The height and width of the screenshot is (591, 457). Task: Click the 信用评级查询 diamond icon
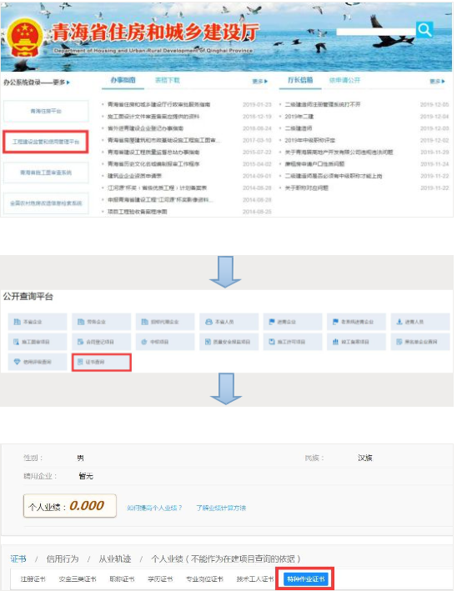pyautogui.click(x=17, y=362)
